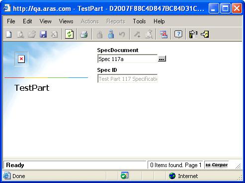Unlock the item with blue padlock icon
This screenshot has width=245, height=183.
pyautogui.click(x=111, y=34)
